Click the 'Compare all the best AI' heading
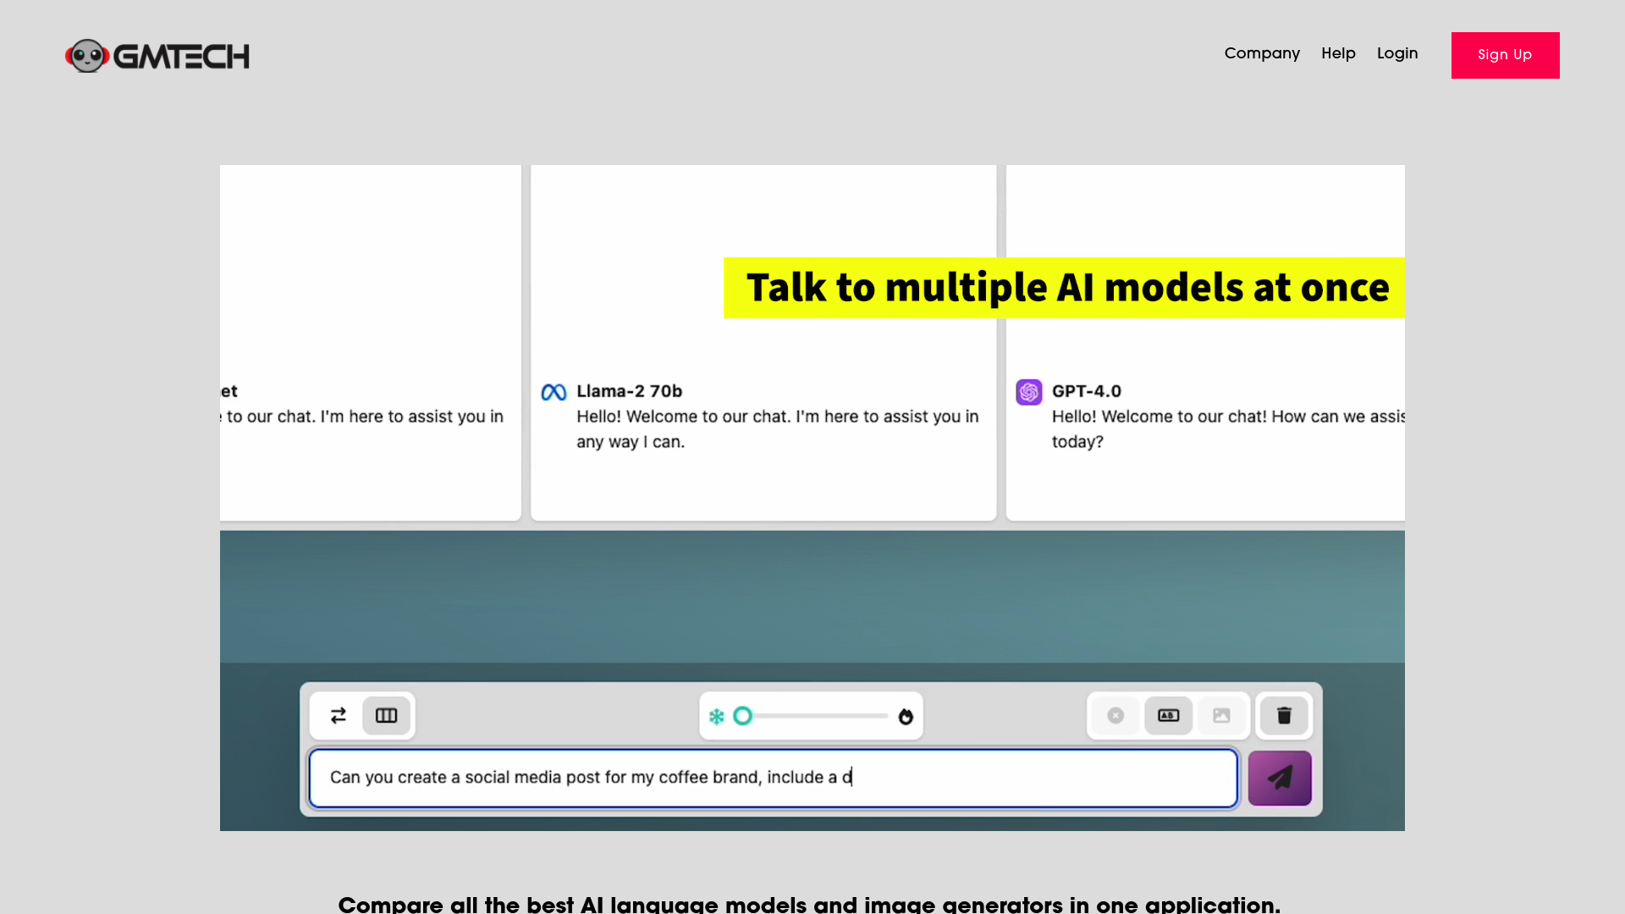 point(809,904)
